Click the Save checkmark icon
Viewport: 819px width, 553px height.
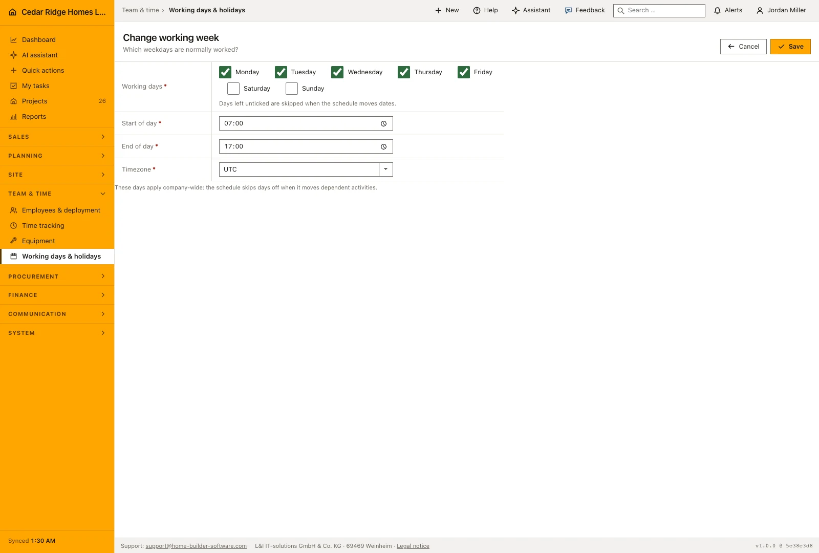pyautogui.click(x=781, y=47)
